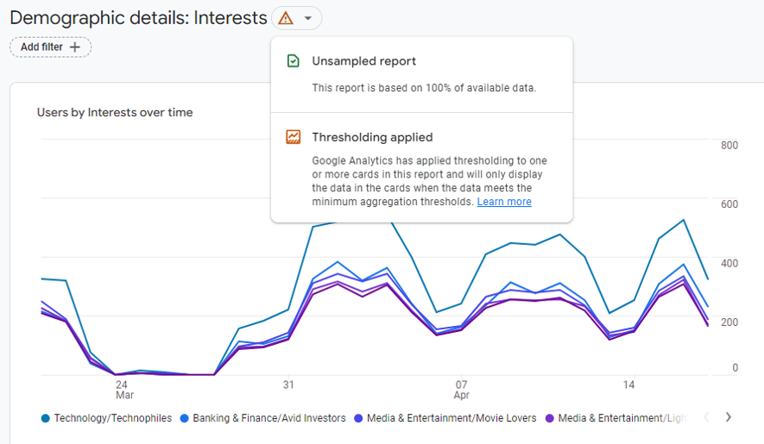Open the Learn more link
Viewport: 764px width, 444px height.
pyautogui.click(x=504, y=202)
